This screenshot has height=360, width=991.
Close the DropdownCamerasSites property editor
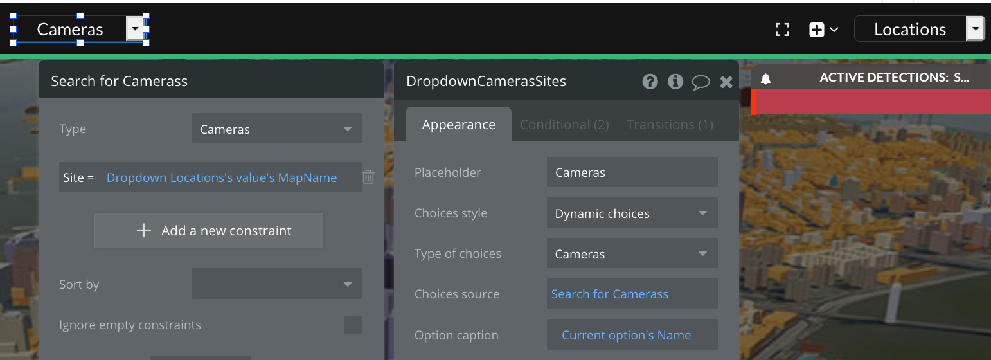click(x=726, y=82)
